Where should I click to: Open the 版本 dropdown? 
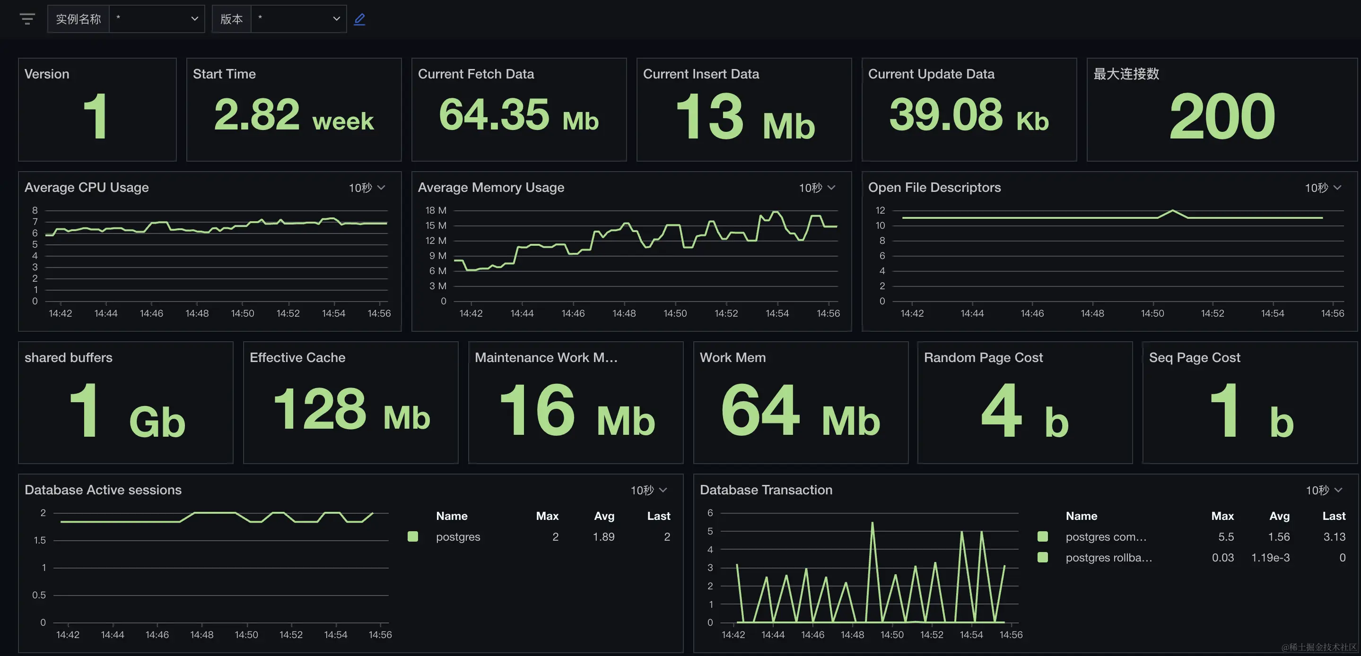click(298, 19)
